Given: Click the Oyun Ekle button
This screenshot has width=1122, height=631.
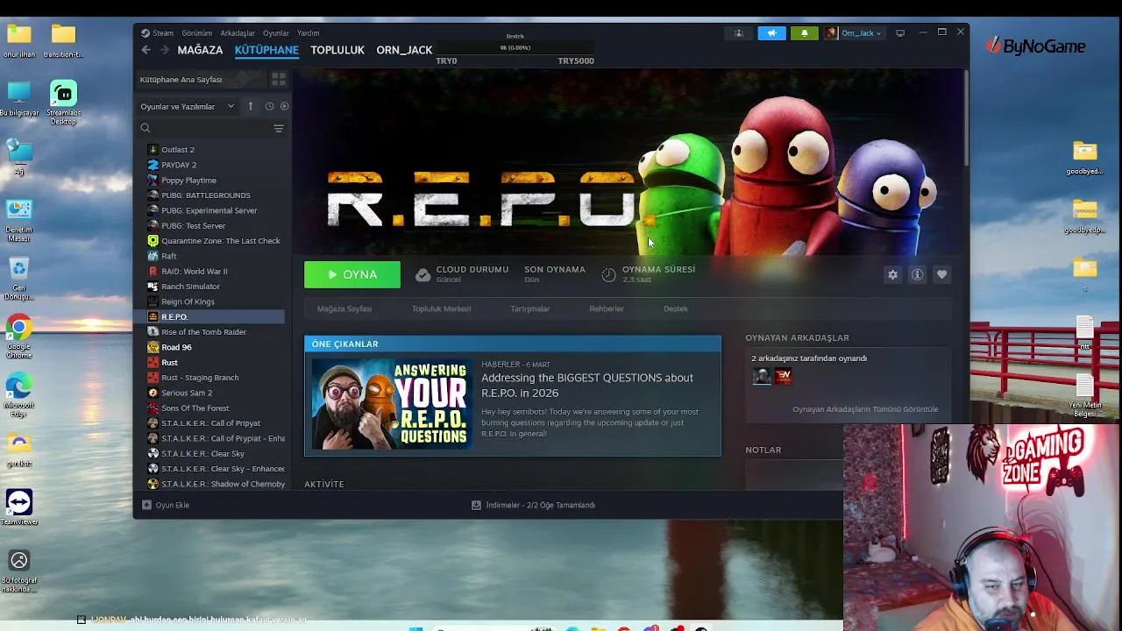Looking at the screenshot, I should [166, 505].
